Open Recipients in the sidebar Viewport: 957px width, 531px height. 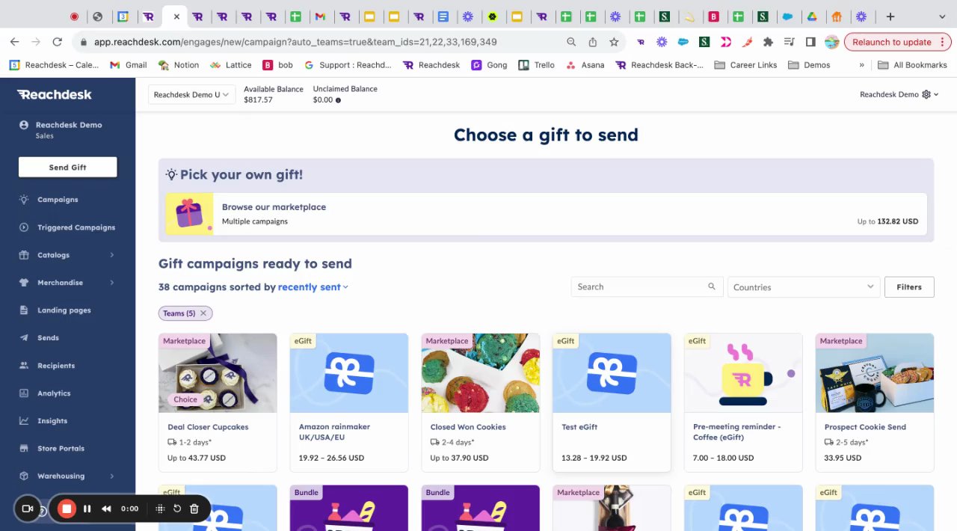(56, 366)
